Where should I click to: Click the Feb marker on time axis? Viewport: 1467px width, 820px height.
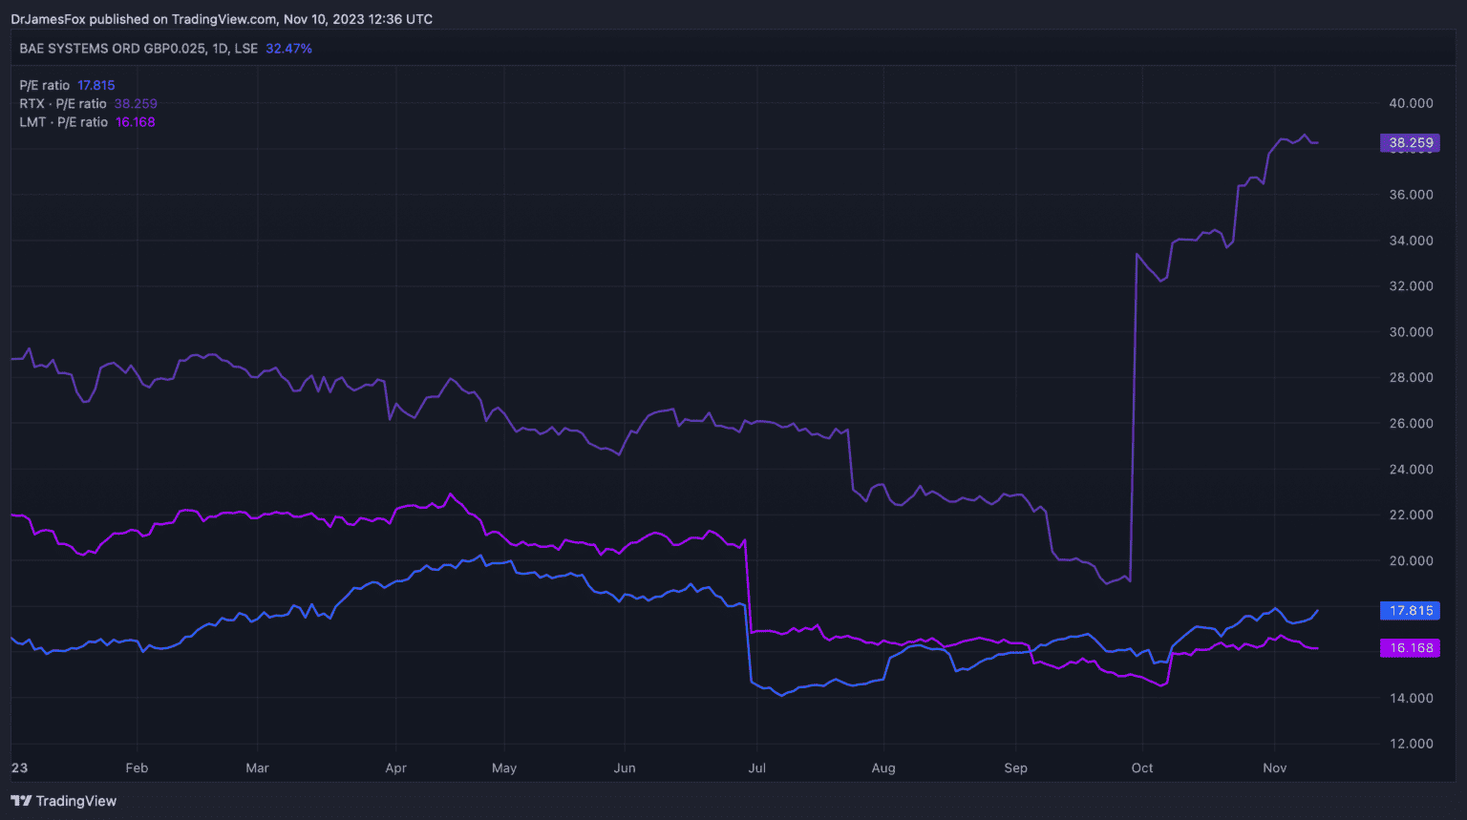(x=137, y=768)
